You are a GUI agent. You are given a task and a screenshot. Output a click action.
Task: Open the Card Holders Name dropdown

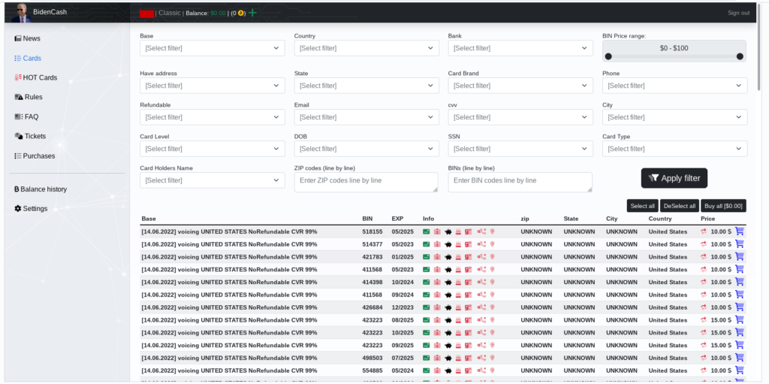(x=213, y=180)
